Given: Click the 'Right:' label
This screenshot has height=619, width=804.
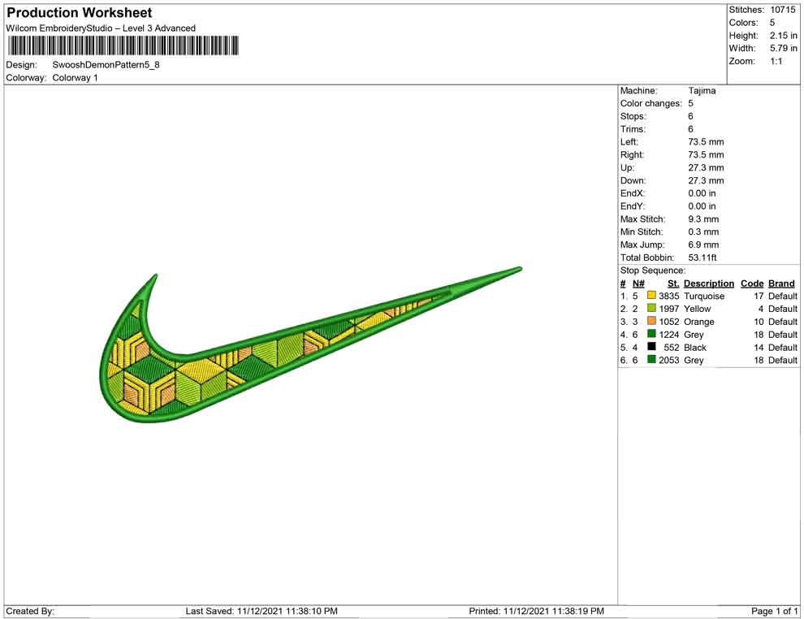Looking at the screenshot, I should (x=632, y=155).
